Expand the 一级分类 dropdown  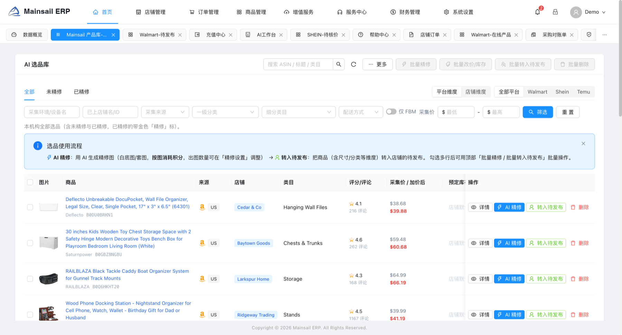pos(225,112)
